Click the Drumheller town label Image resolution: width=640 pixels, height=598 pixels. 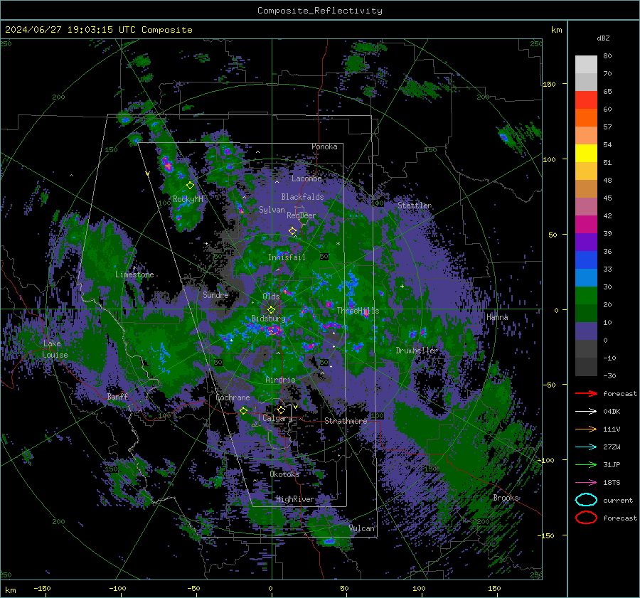[416, 351]
